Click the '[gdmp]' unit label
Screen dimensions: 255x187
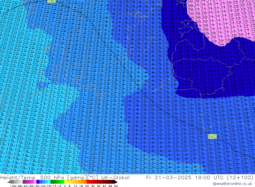(78, 178)
